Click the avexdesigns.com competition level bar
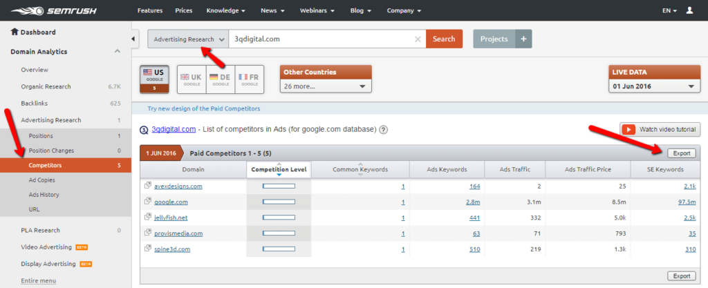 pos(279,186)
